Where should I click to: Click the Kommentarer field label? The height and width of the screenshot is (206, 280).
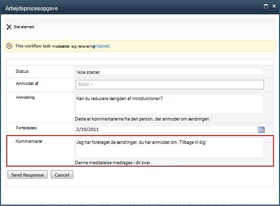(x=29, y=141)
